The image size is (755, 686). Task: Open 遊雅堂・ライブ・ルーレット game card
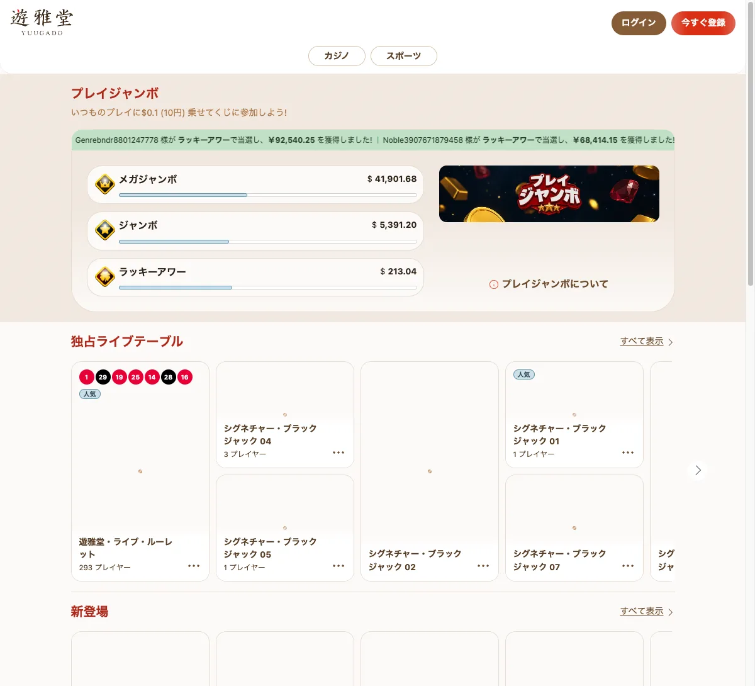(140, 471)
